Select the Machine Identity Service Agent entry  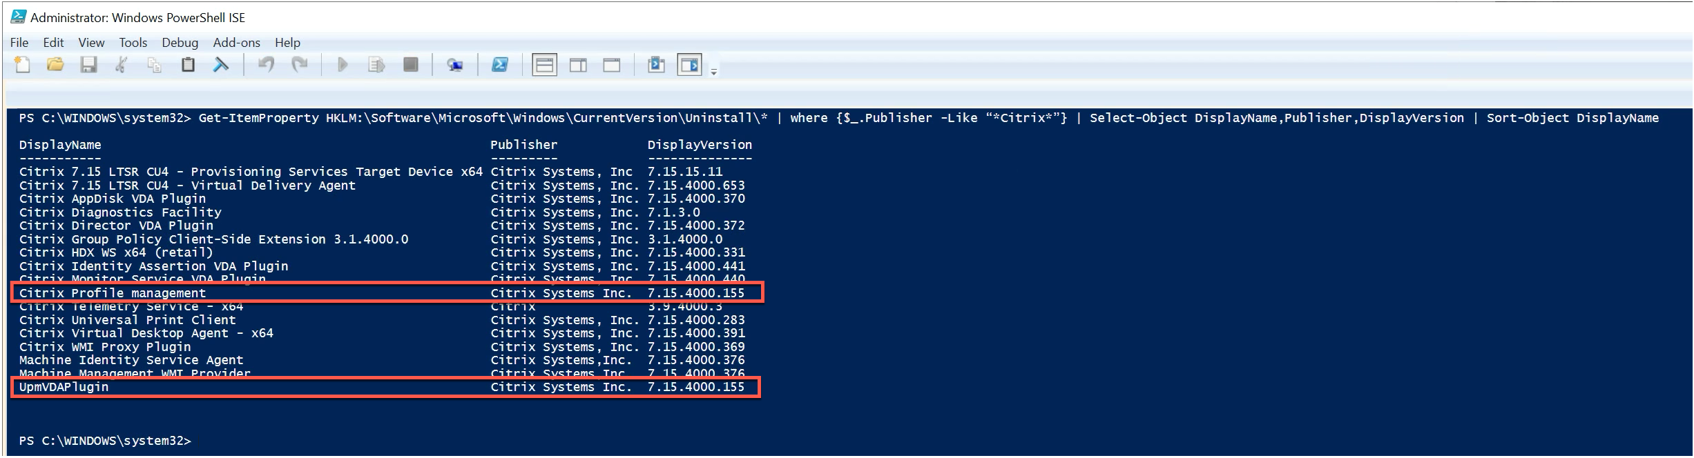tap(131, 360)
